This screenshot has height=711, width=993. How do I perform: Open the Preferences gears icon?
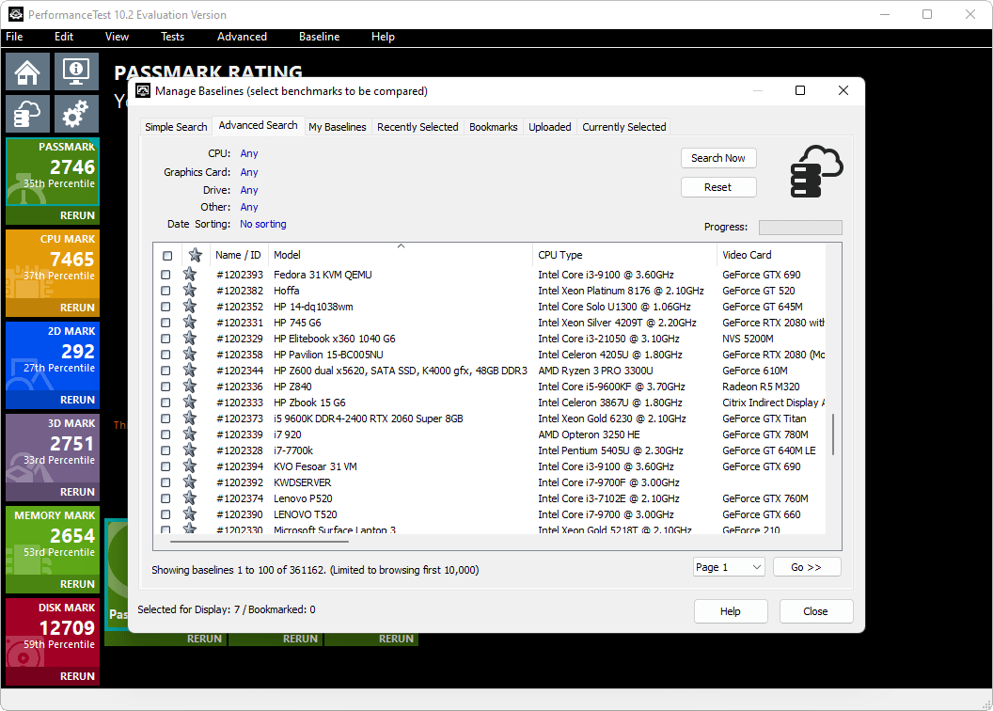click(x=76, y=114)
